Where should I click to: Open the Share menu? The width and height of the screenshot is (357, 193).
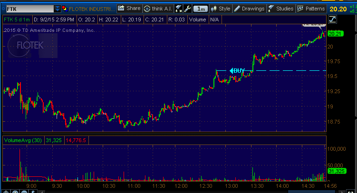(129, 9)
